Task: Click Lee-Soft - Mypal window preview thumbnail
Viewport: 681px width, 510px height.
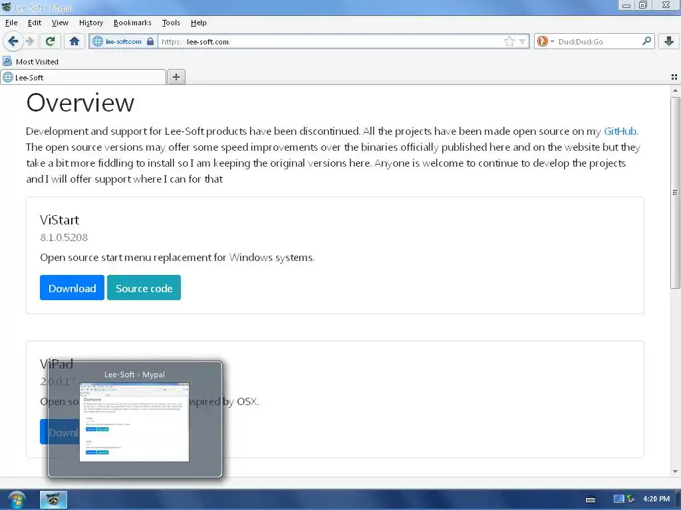Action: 134,422
